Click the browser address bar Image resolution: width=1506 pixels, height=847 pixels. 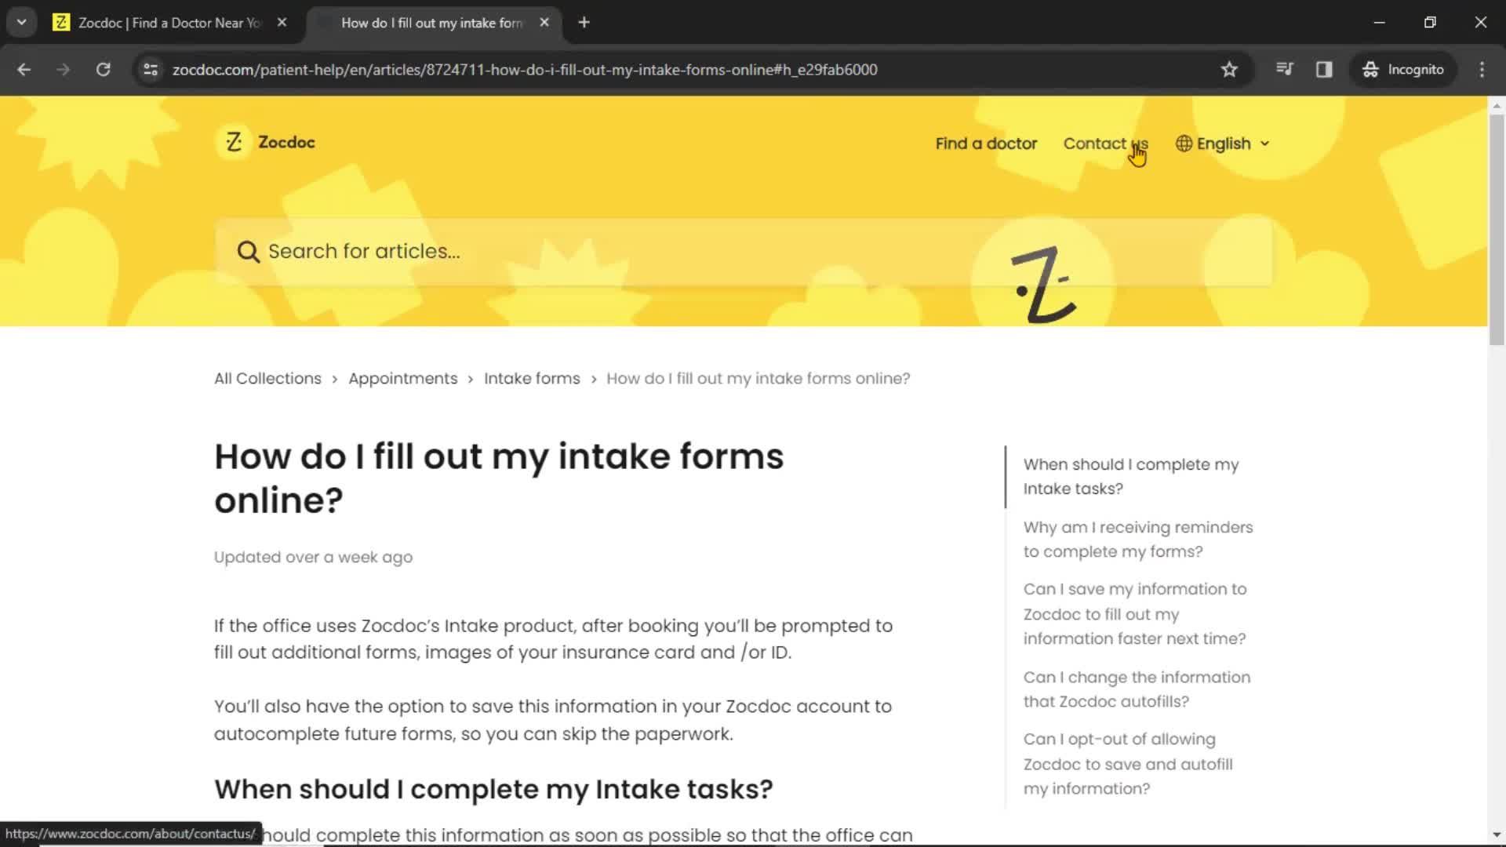point(526,69)
